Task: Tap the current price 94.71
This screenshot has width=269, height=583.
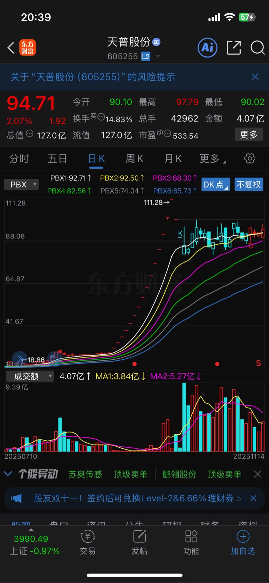Action: 31,104
